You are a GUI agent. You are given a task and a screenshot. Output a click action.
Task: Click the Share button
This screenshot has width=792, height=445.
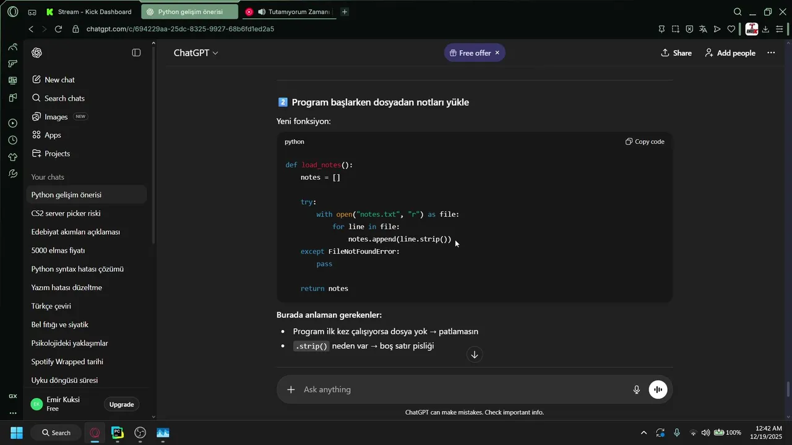point(676,53)
